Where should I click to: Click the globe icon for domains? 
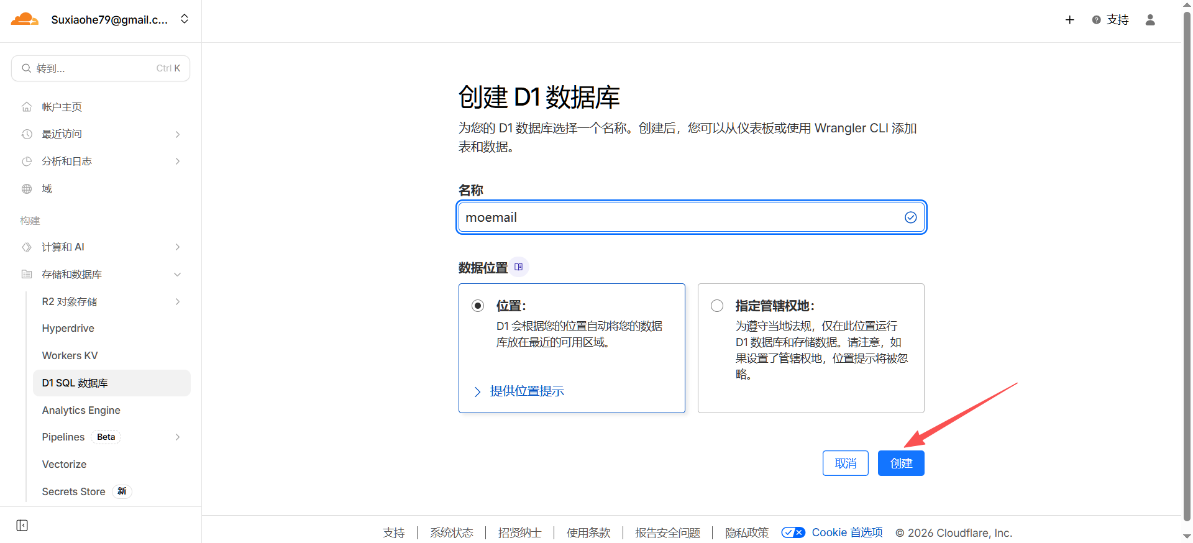[x=27, y=189]
